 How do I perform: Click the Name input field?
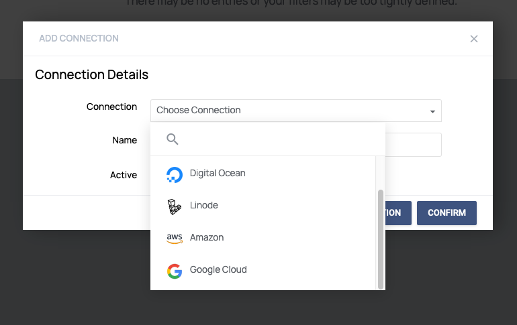click(413, 145)
